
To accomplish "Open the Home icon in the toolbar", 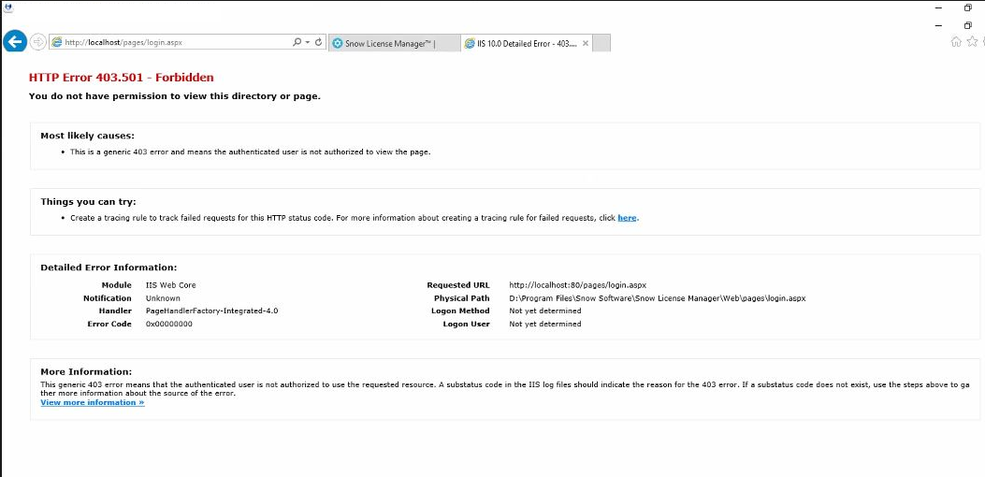I will 956,42.
